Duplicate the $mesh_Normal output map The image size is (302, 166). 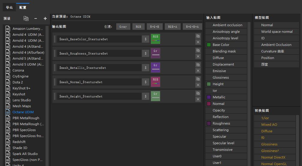(198, 79)
